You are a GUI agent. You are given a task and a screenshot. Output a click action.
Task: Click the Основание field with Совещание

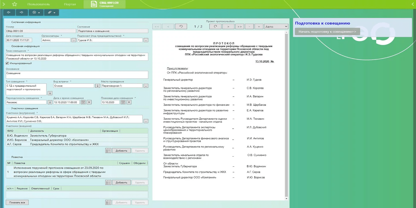(x=77, y=75)
